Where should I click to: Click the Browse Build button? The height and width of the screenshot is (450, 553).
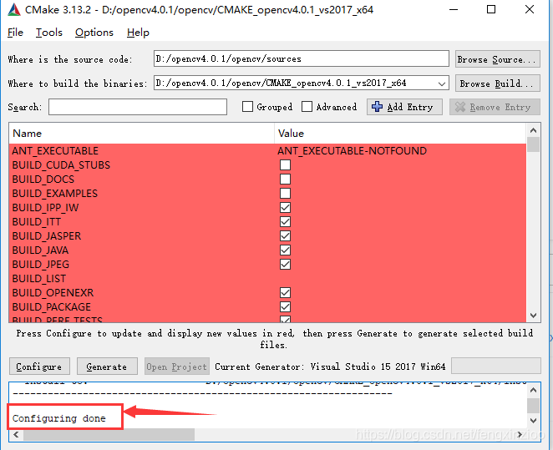coord(497,83)
